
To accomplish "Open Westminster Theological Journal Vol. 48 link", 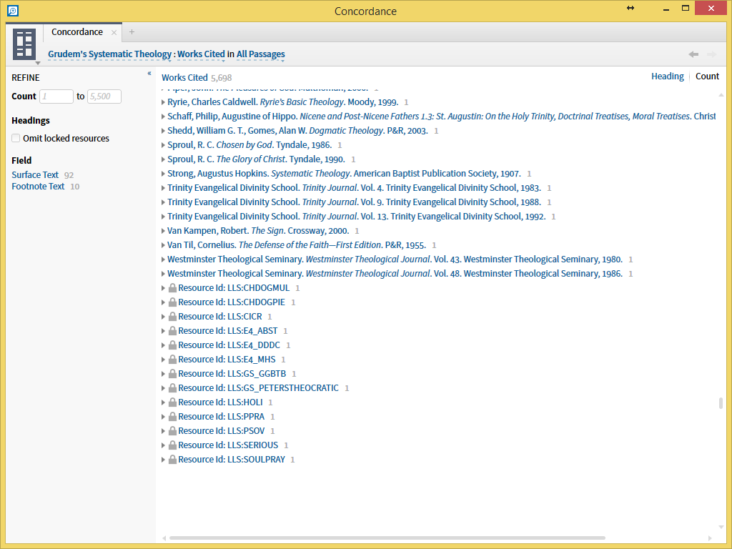I will click(x=395, y=274).
